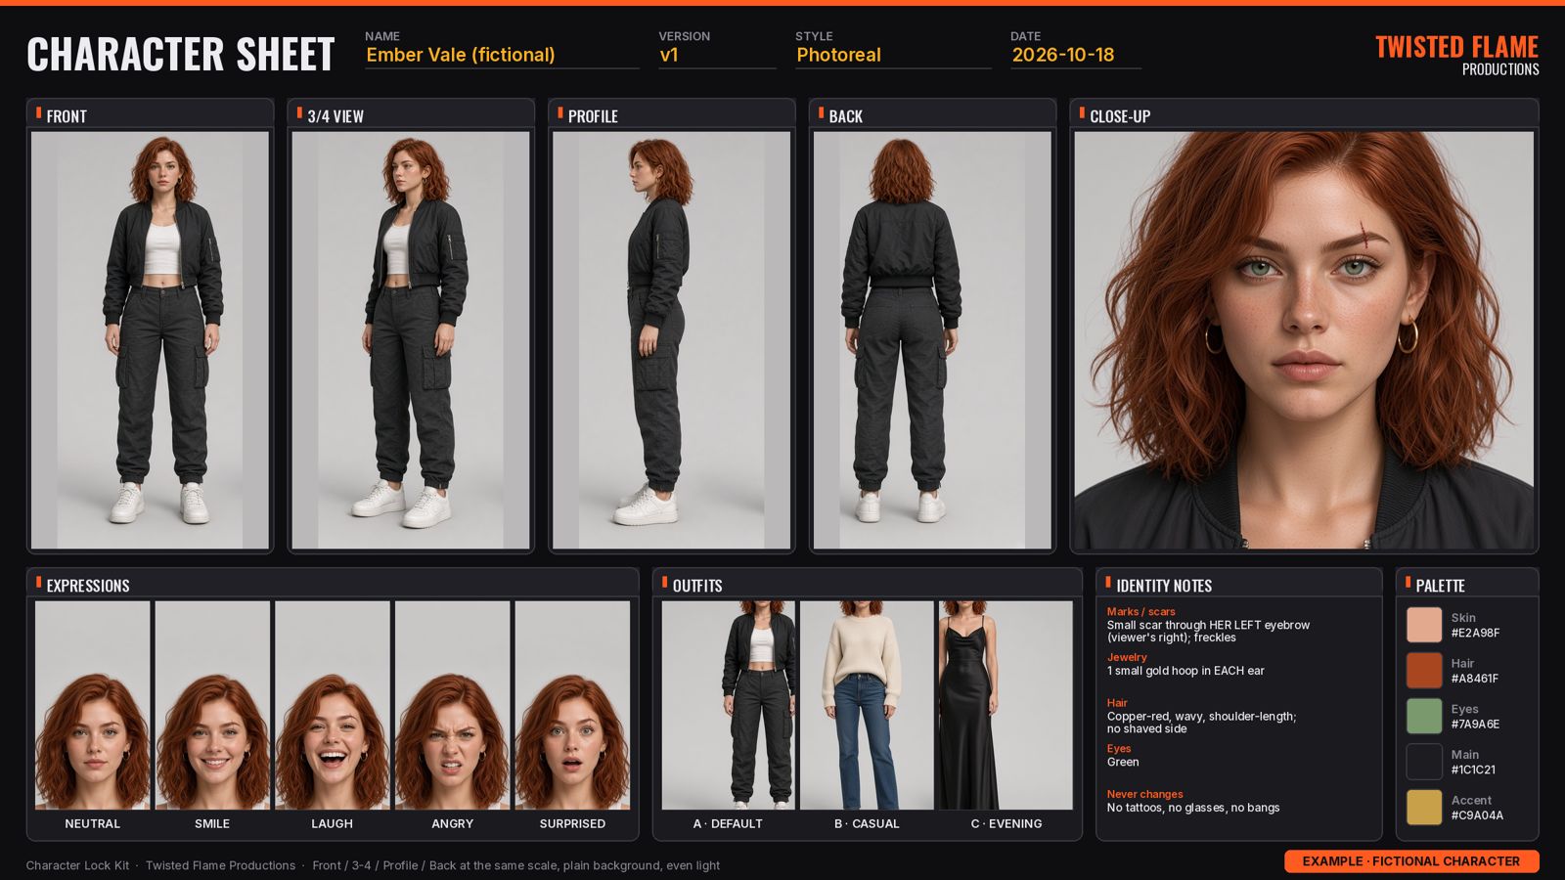Select outfit B Casual thumbnail
This screenshot has height=880, width=1565.
coord(867,705)
